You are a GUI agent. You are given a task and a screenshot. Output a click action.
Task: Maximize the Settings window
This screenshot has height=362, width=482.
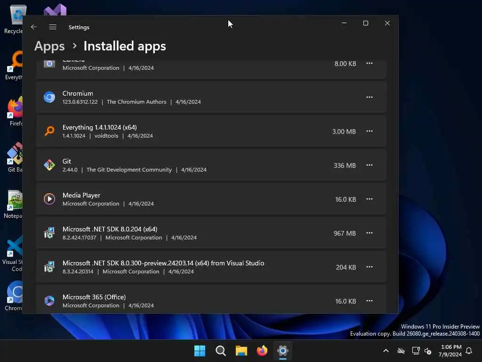(x=365, y=23)
